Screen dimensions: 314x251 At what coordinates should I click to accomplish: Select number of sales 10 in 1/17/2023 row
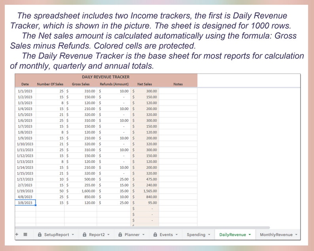50,179
